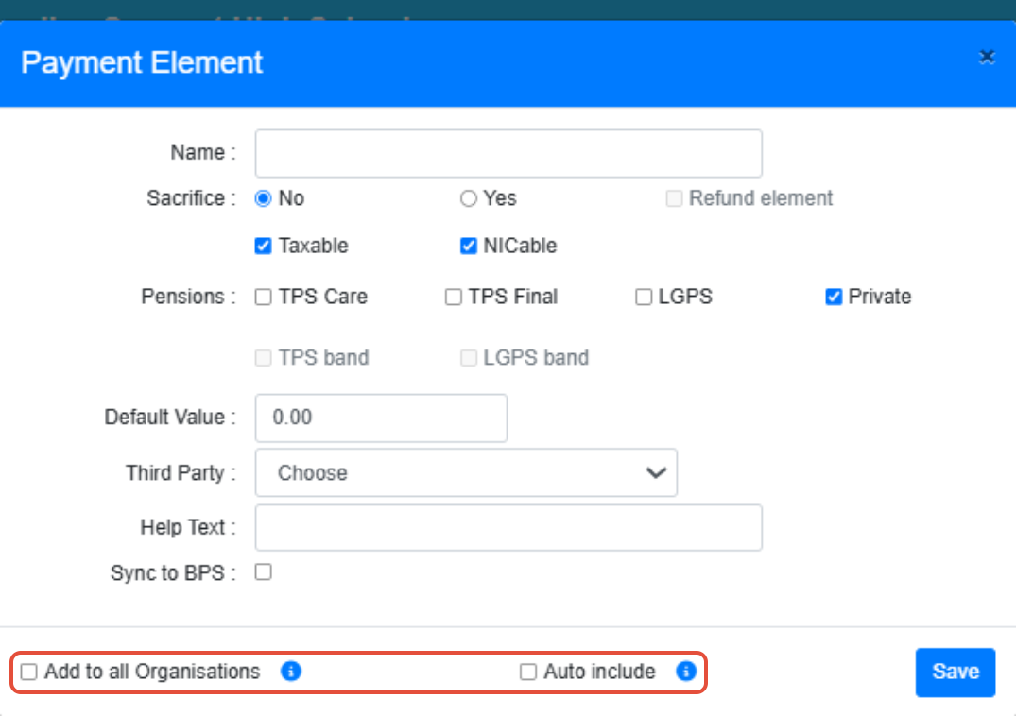Check Add to all Organisations
This screenshot has width=1016, height=716.
29,672
